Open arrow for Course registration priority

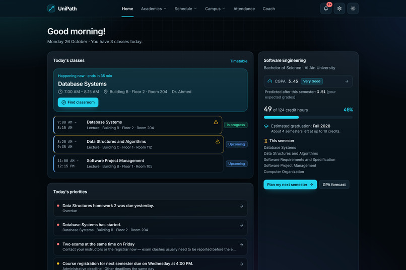pyautogui.click(x=241, y=264)
